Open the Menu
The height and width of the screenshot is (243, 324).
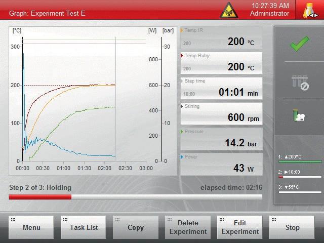(x=31, y=227)
